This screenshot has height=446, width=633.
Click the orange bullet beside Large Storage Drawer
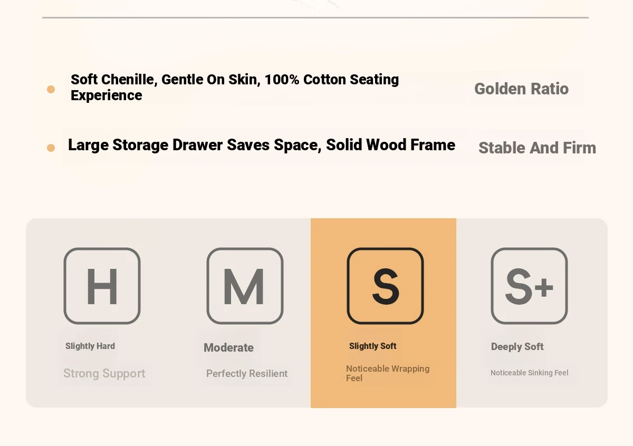[x=51, y=148]
